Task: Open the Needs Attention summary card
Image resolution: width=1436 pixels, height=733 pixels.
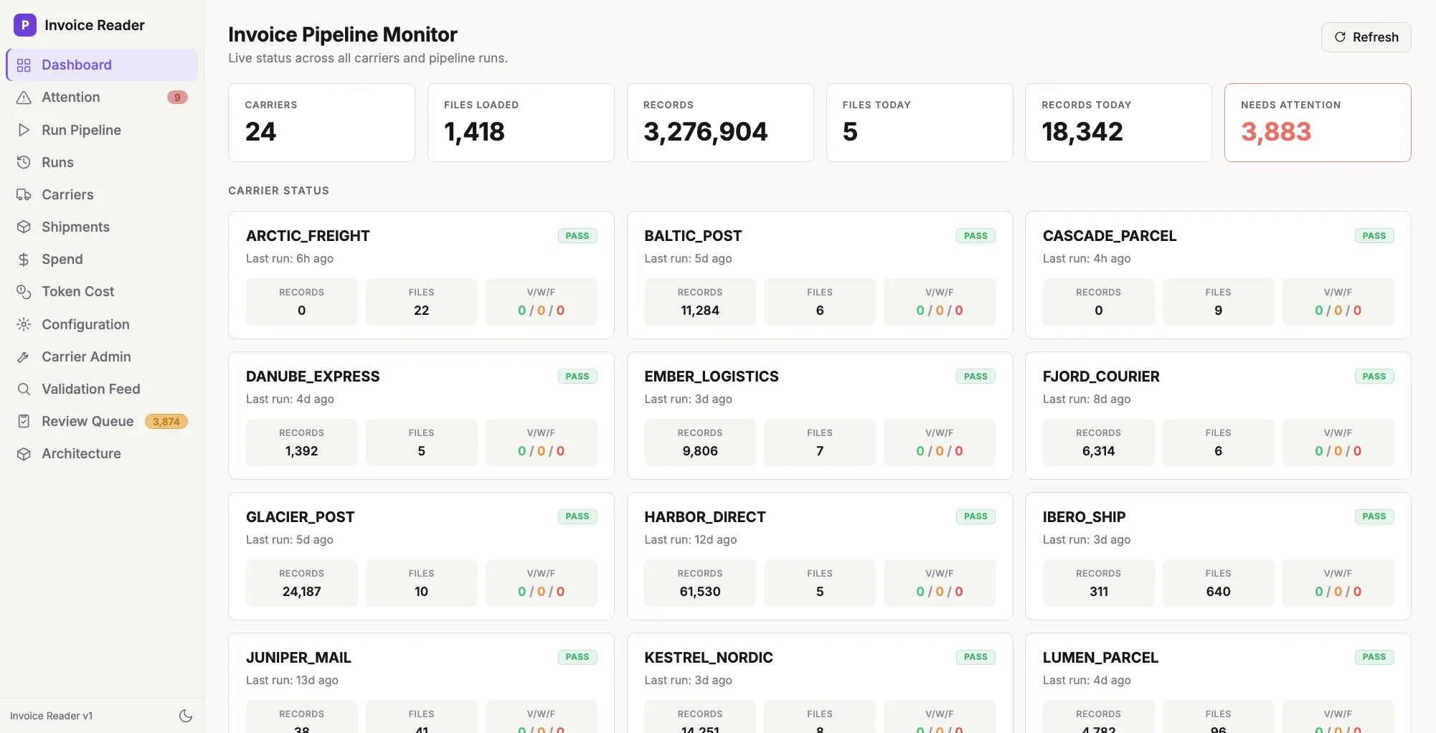Action: pyautogui.click(x=1318, y=123)
